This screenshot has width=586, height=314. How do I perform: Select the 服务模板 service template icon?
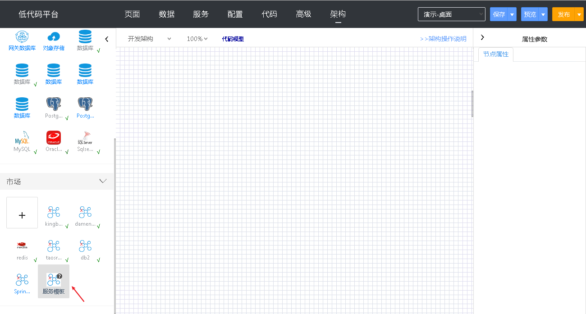point(54,281)
